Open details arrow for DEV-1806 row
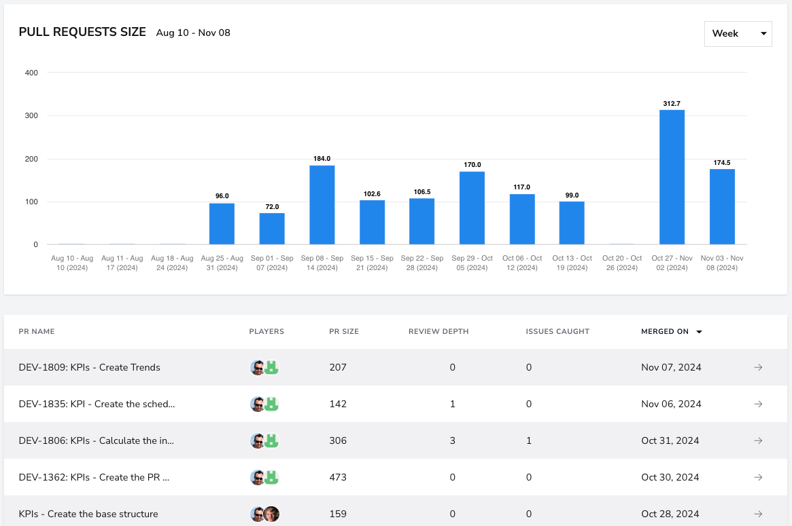The width and height of the screenshot is (792, 526). coord(758,440)
